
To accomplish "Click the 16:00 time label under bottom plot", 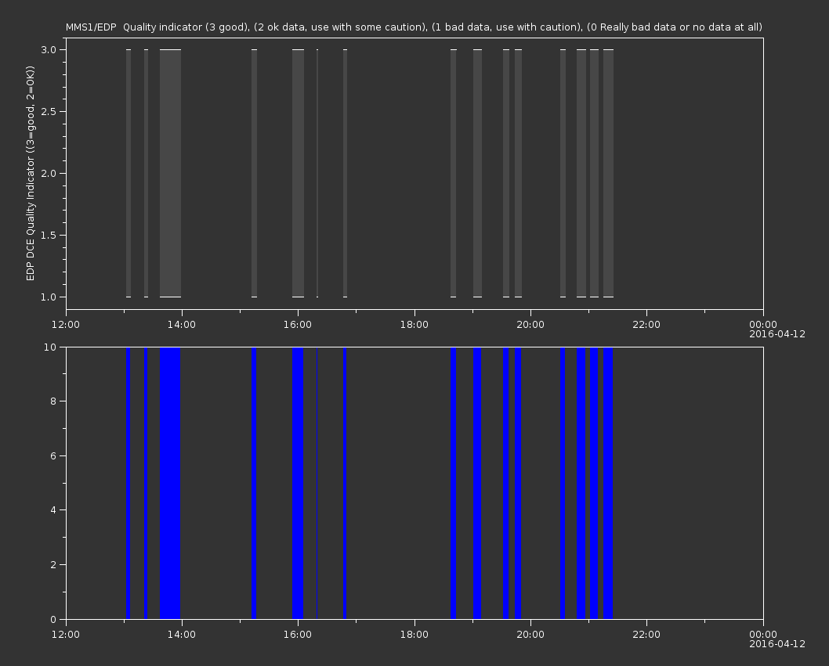I will point(298,635).
